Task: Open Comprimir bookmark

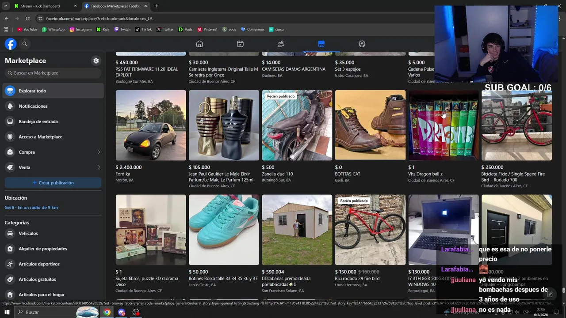Action: point(252,30)
